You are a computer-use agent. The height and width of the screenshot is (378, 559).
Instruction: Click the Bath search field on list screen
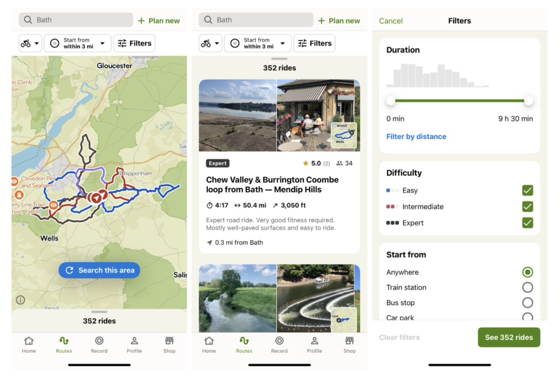[256, 20]
